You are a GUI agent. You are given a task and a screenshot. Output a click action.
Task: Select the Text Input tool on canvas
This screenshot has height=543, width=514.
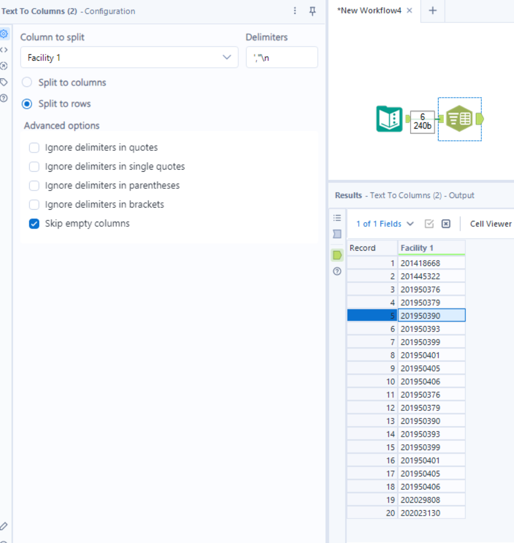pos(390,119)
